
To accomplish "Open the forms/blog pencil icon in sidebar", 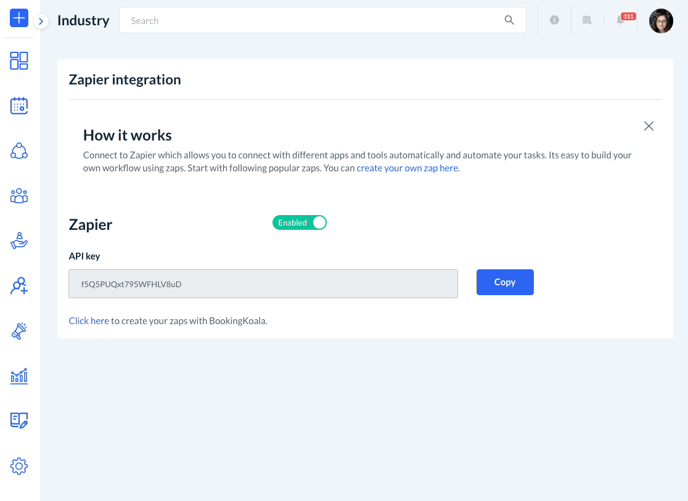I will pos(18,420).
